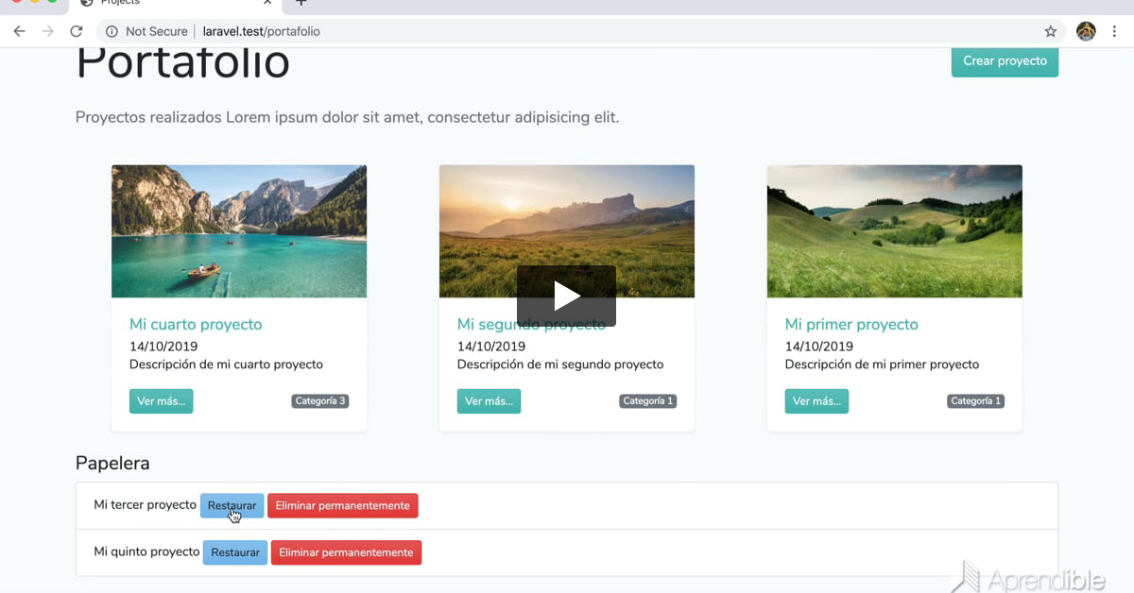Viewport: 1134px width, 593px height.
Task: Open the Mi primer proyecto link
Action: click(x=851, y=324)
